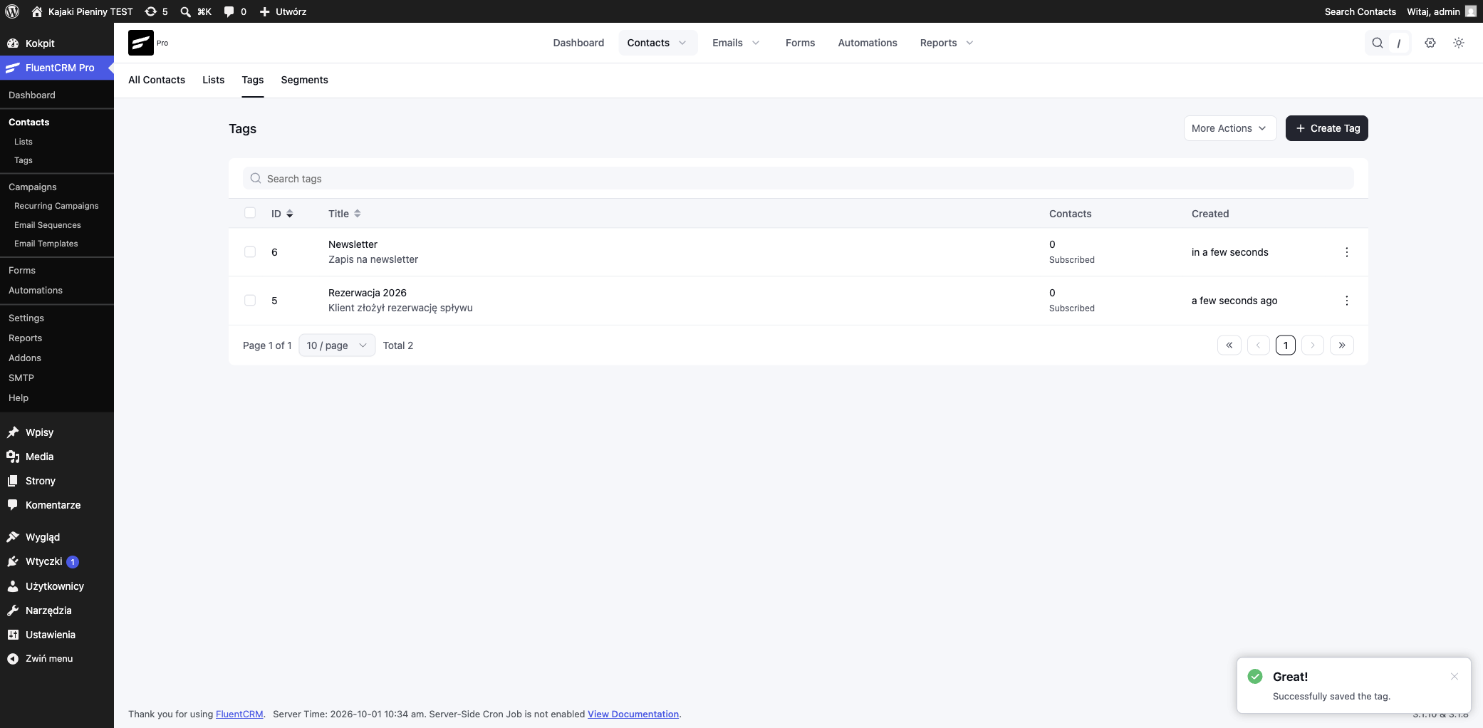Open the Kajaki Pieniny TEST site link
This screenshot has width=1483, height=728.
pyautogui.click(x=83, y=11)
